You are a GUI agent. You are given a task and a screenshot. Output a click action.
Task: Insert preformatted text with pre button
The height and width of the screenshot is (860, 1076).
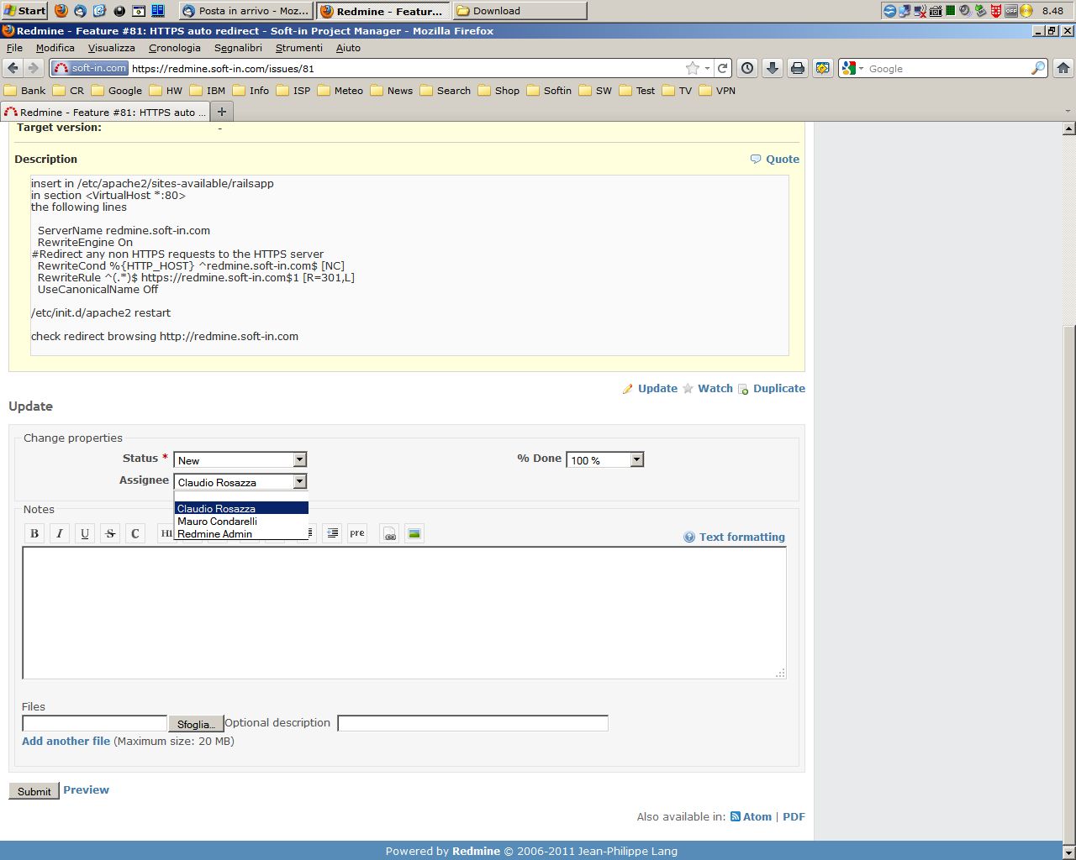point(357,533)
